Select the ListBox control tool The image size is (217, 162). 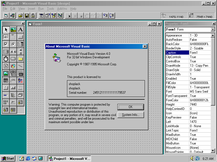pos(6,52)
